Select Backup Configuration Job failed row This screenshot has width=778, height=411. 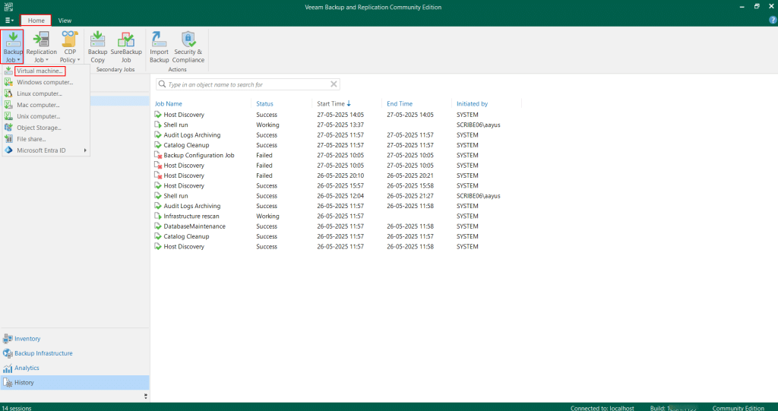click(x=337, y=156)
